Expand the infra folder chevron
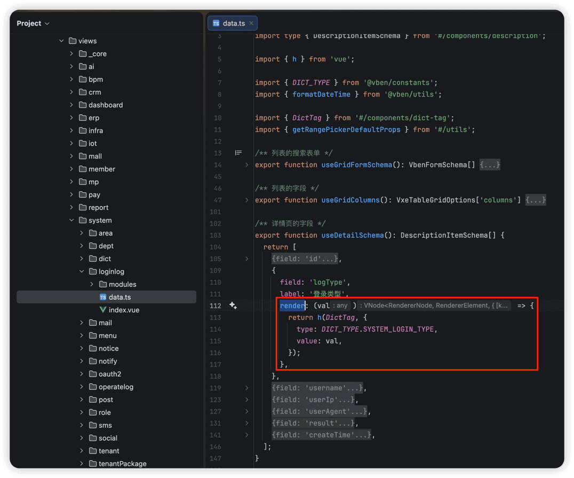Screen dimensions: 574x478 (x=71, y=130)
